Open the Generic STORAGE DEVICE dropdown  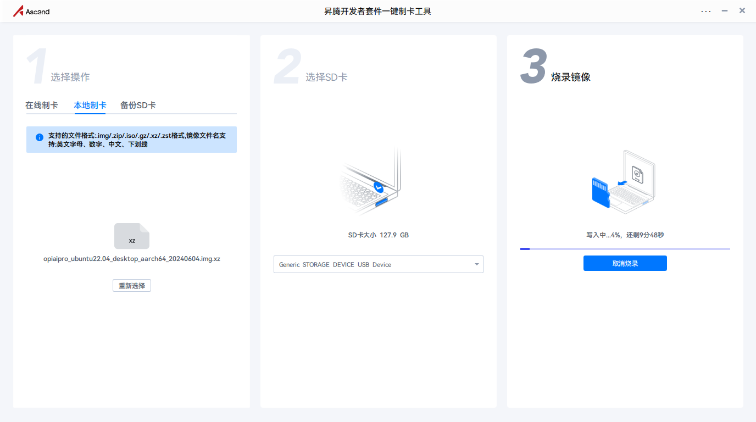click(379, 264)
